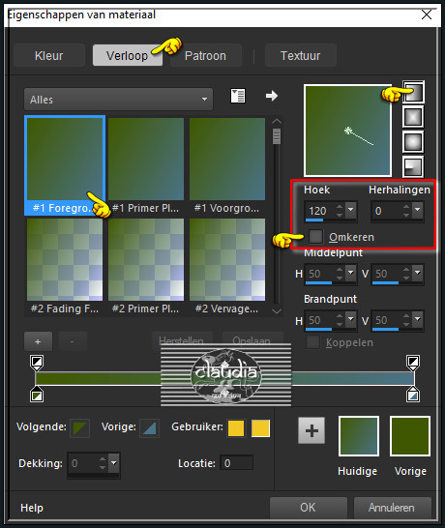445x528 pixels.
Task: Open the Herhalingen dropdown arrow
Action: (417, 210)
